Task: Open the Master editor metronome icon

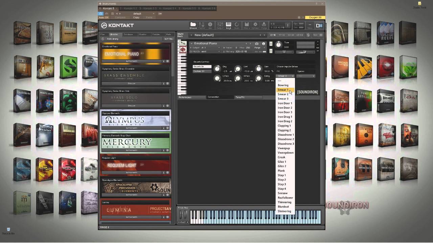Action: pyautogui.click(x=202, y=25)
